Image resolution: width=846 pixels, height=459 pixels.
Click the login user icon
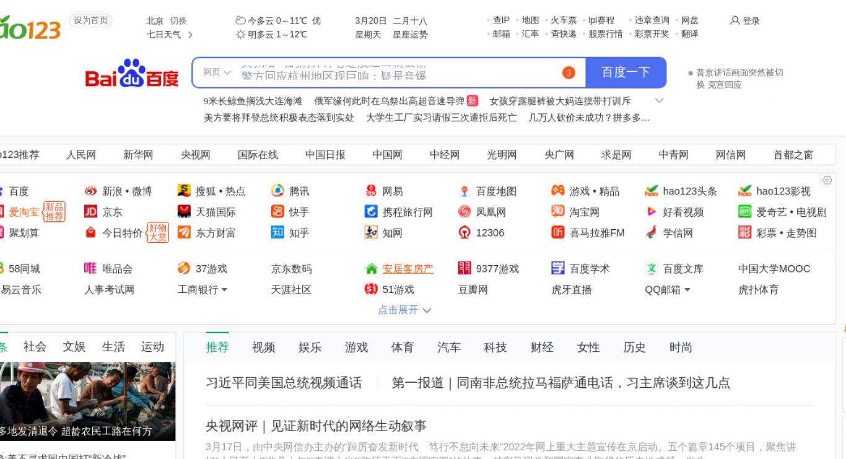(735, 20)
